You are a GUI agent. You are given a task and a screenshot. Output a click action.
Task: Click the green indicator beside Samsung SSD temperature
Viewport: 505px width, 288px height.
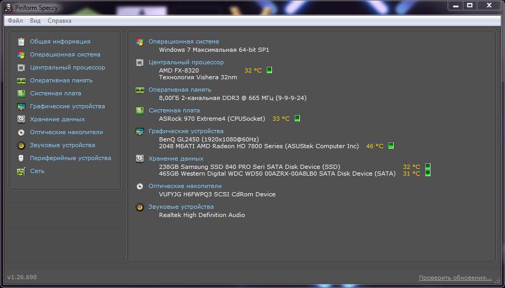pyautogui.click(x=428, y=166)
